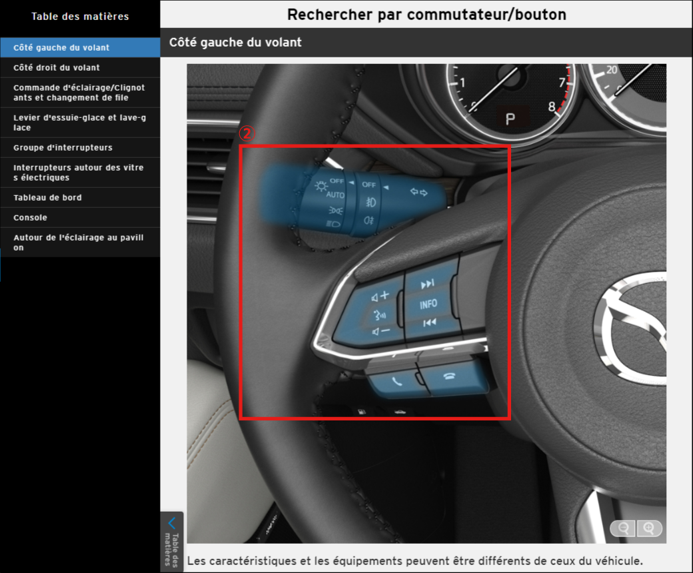Screen dimensions: 693x573
Task: Click the volume up button on the wheel
Action: point(380,296)
